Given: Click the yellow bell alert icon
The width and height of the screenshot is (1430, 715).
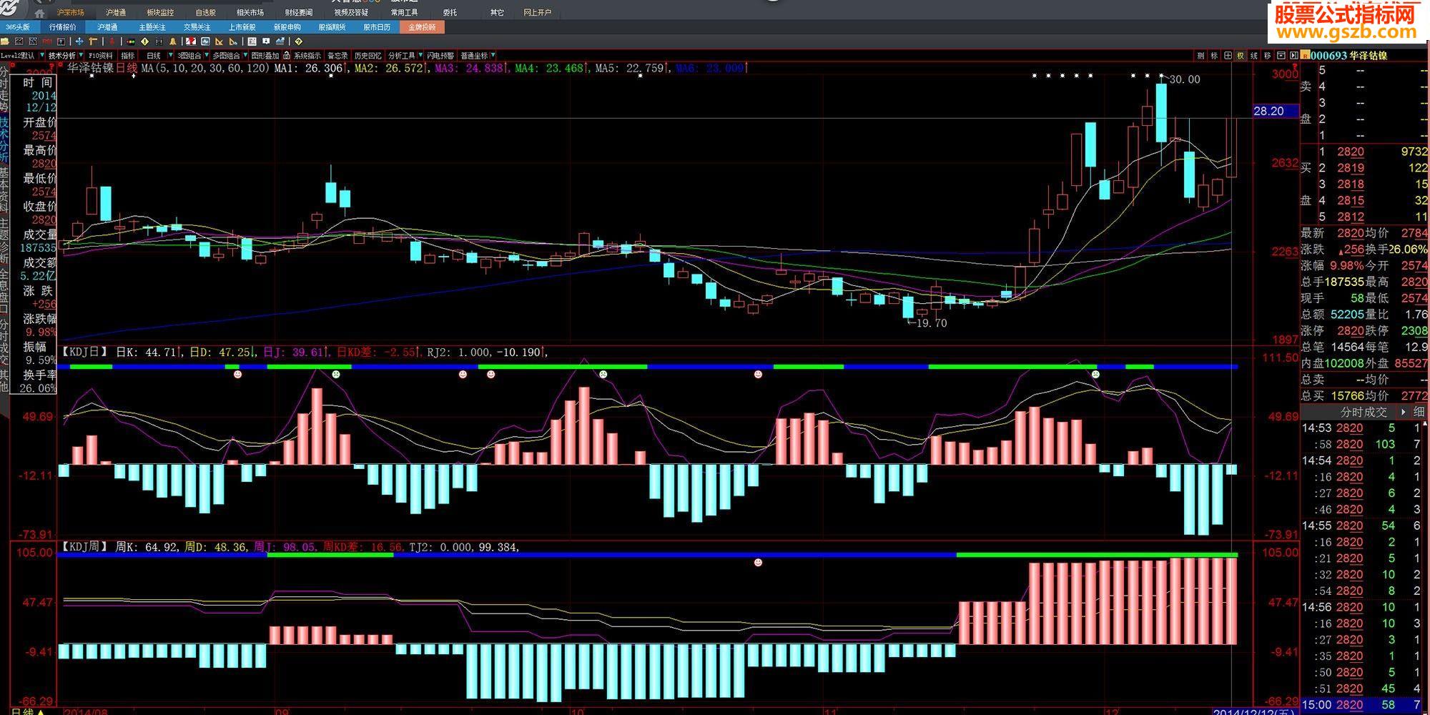Looking at the screenshot, I should [173, 41].
